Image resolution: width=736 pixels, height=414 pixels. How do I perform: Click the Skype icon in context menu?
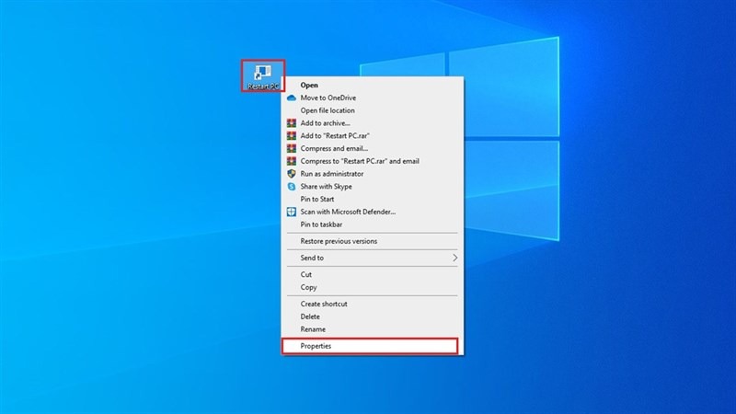pyautogui.click(x=292, y=187)
